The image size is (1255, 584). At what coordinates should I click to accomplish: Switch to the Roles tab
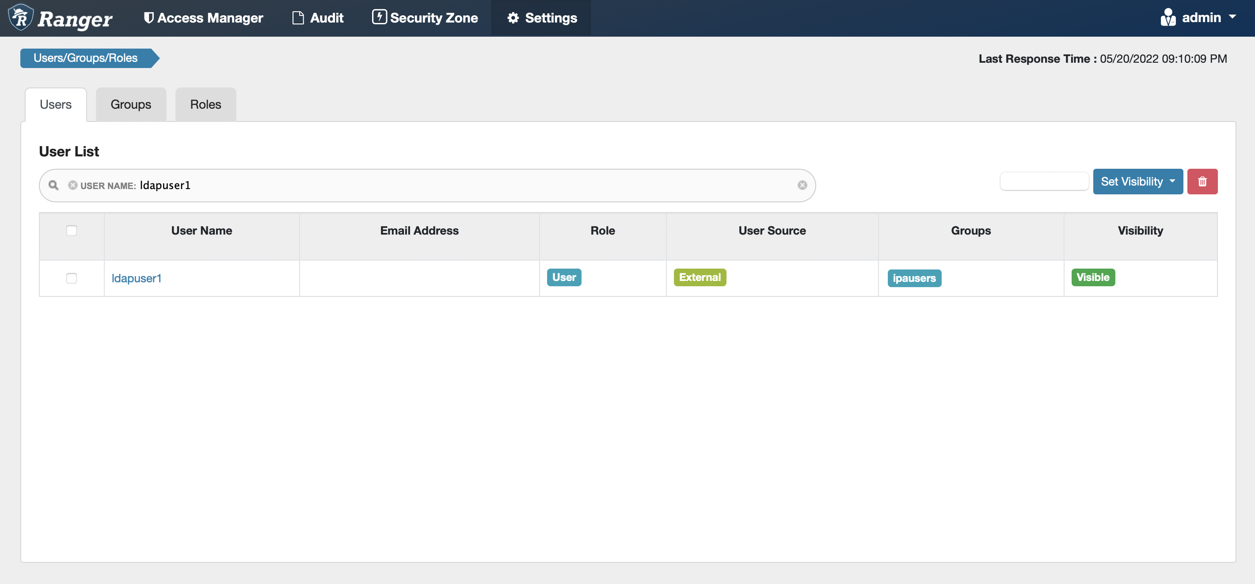click(x=205, y=105)
